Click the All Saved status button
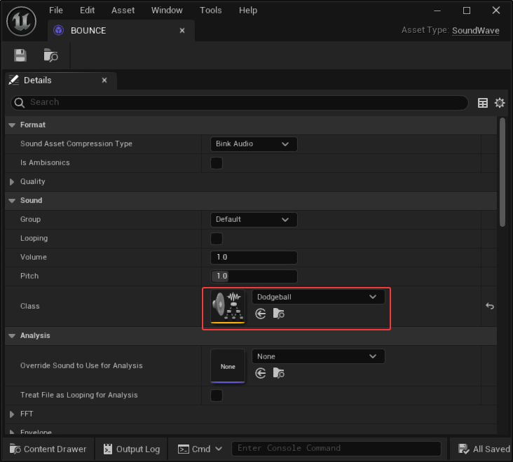The width and height of the screenshot is (513, 462). (x=484, y=449)
